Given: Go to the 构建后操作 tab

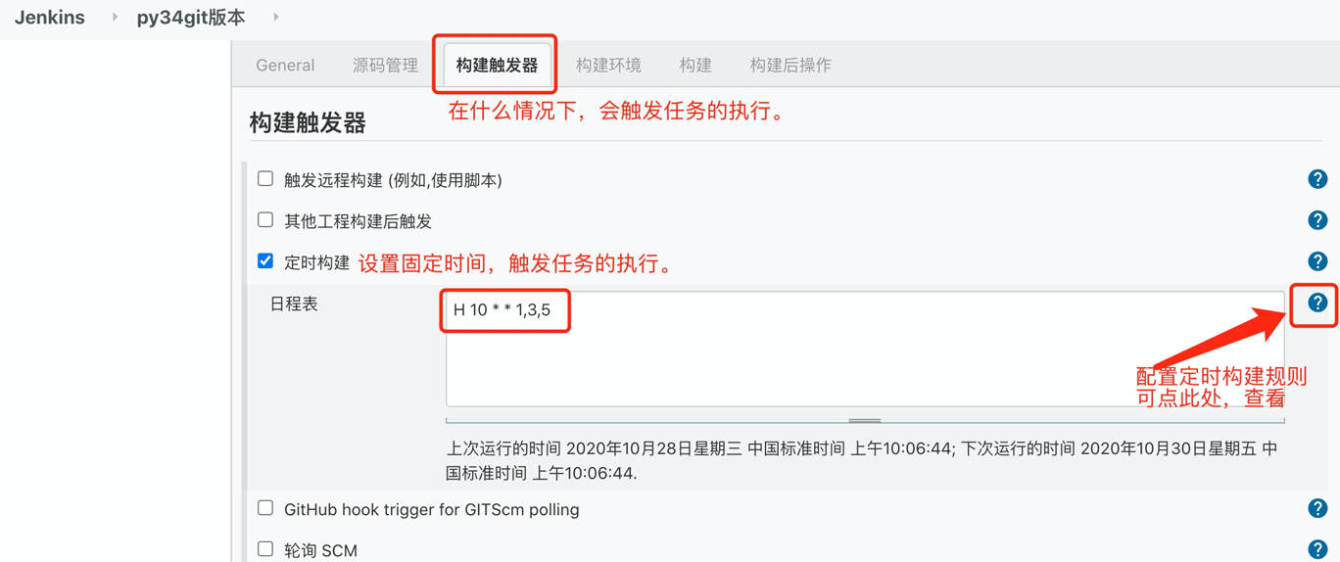Looking at the screenshot, I should point(790,66).
